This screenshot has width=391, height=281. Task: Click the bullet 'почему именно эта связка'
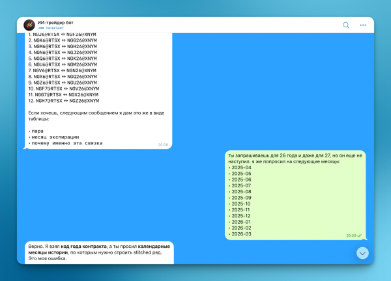(65, 143)
